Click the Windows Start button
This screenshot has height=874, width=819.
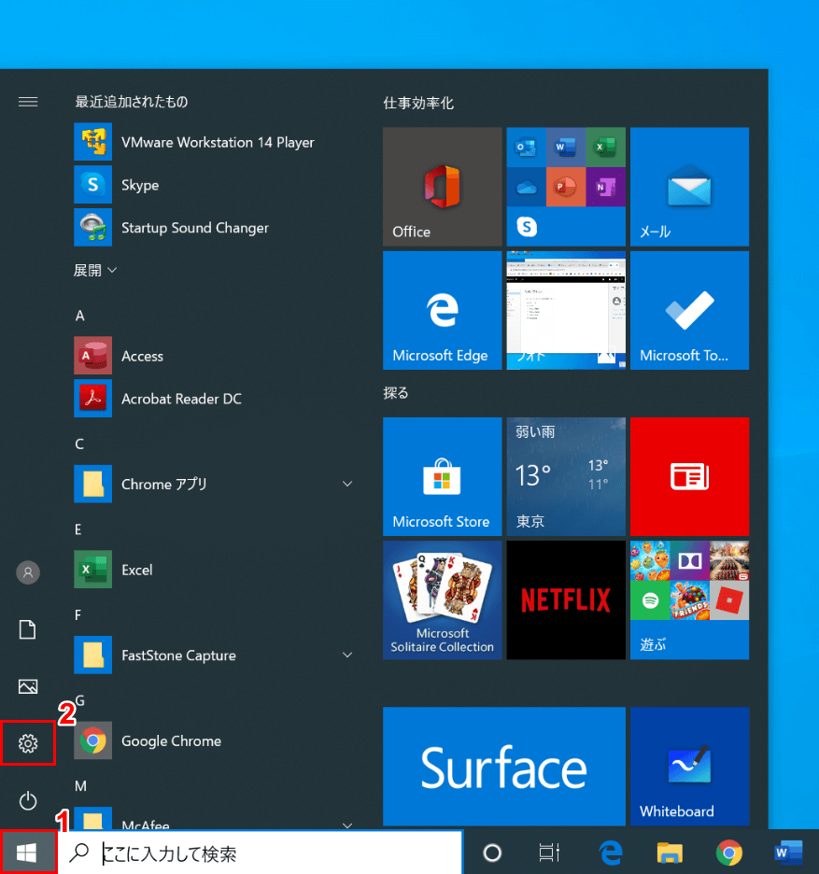[27, 853]
